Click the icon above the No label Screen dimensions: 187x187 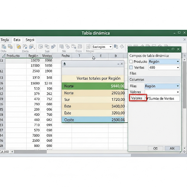61,46
